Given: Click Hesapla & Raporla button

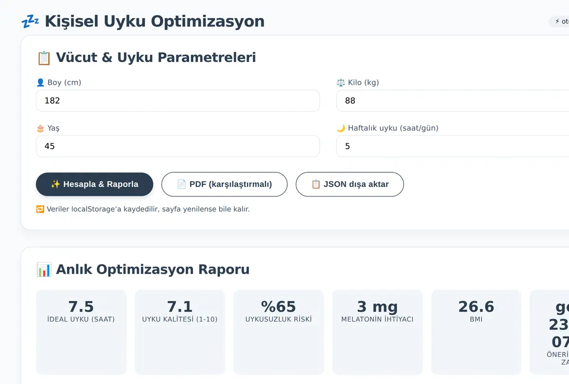Looking at the screenshot, I should [x=94, y=184].
